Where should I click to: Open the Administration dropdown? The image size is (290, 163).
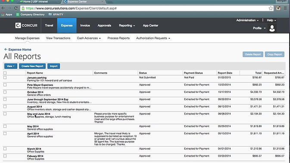point(247,20)
